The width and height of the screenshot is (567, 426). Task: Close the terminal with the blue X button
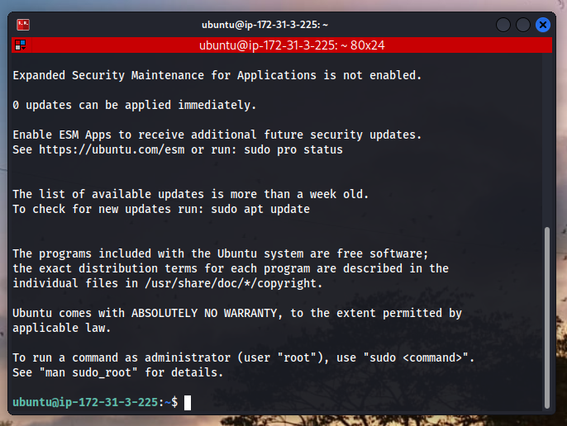point(543,25)
